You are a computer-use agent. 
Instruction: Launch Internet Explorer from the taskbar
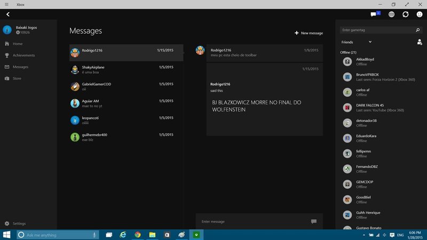click(x=123, y=235)
